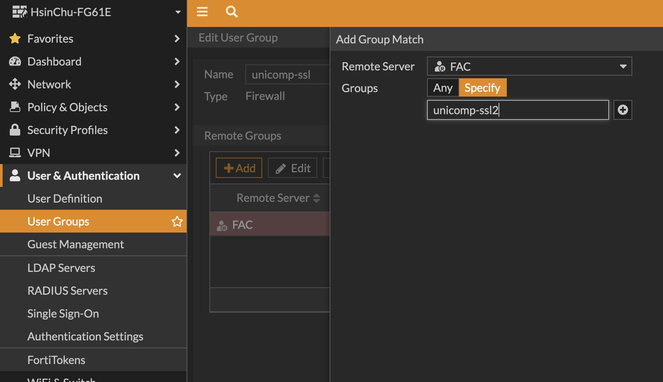Image resolution: width=663 pixels, height=382 pixels.
Task: Click the group name field containing unicomp-ssl2
Action: pos(518,110)
